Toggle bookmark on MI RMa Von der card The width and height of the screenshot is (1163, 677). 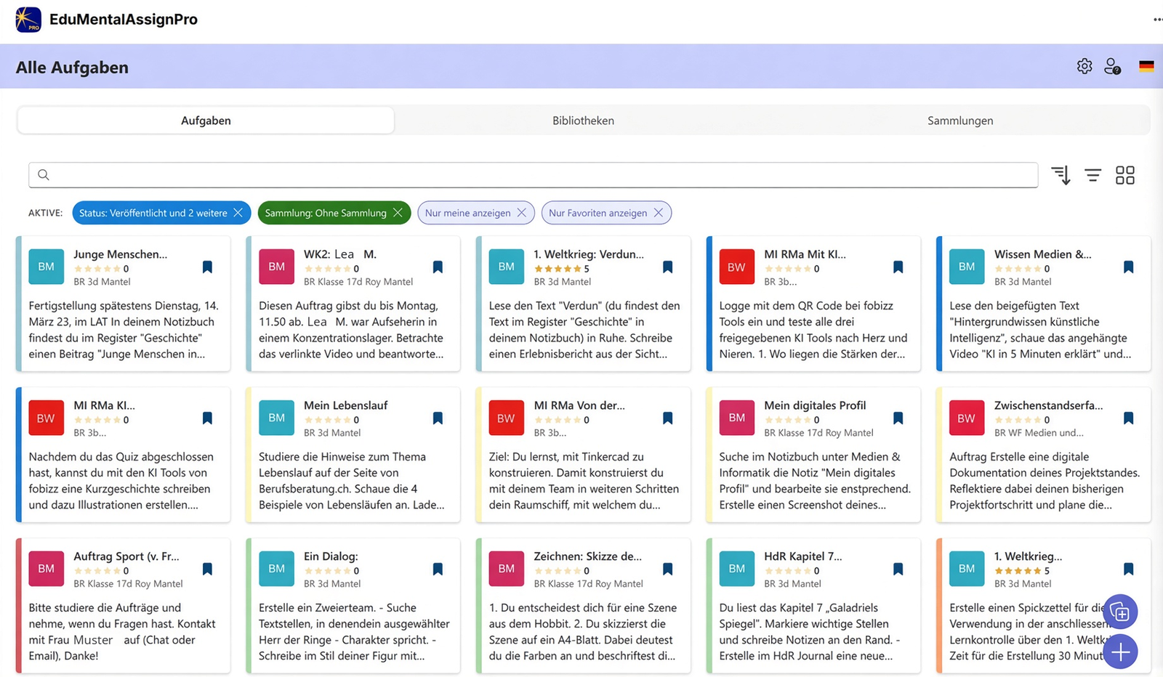click(667, 418)
